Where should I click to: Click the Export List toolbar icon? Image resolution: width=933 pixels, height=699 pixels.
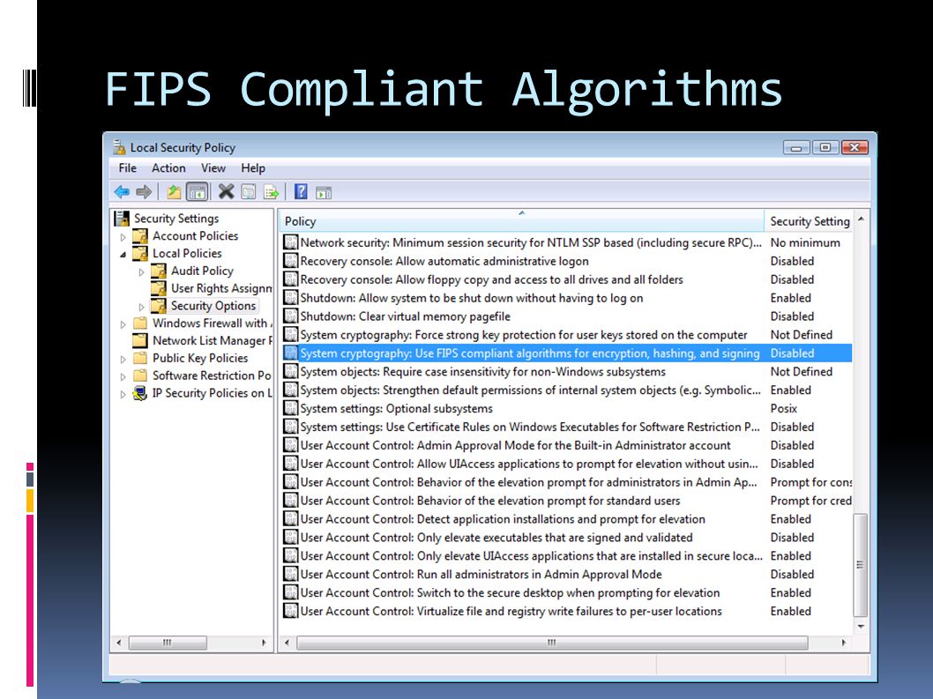[x=272, y=191]
